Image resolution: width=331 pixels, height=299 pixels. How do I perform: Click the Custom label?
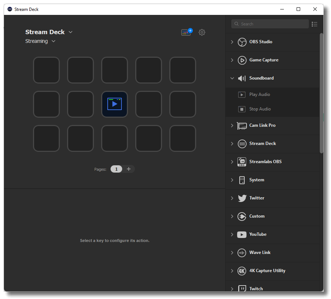(257, 217)
